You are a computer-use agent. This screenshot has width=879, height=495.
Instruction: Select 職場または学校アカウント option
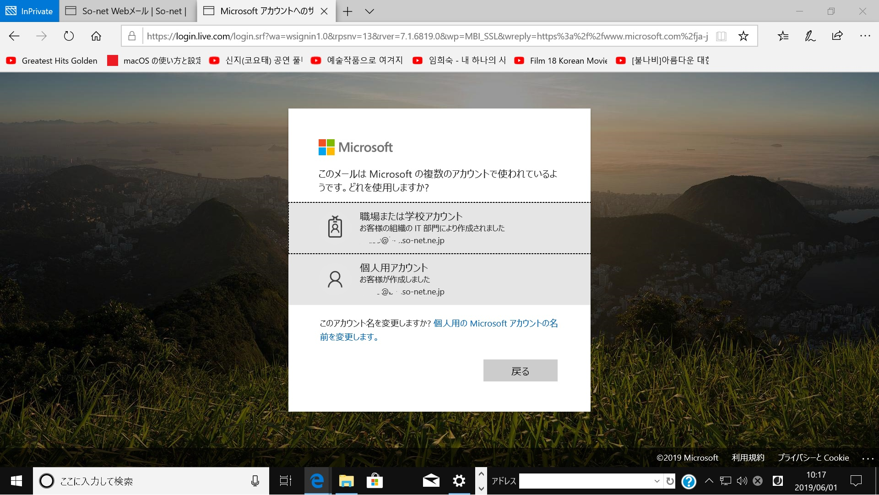click(x=439, y=228)
